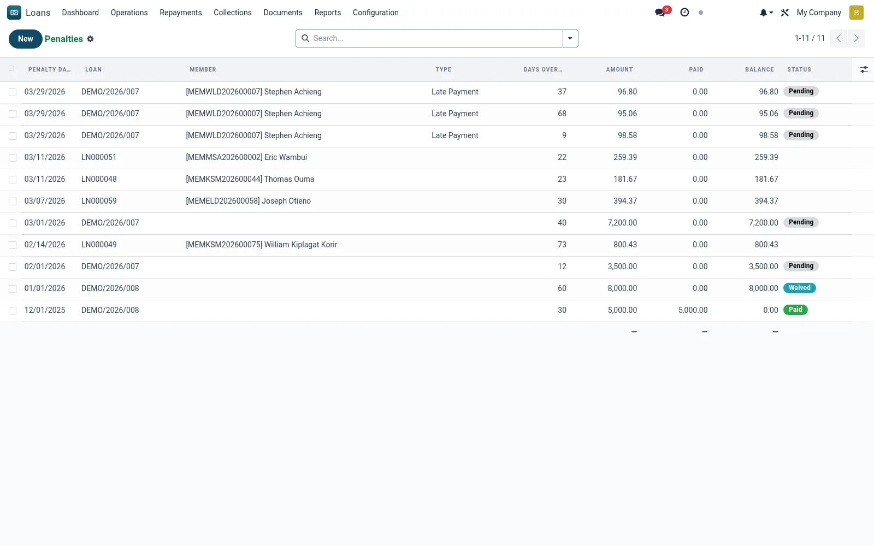The height and width of the screenshot is (546, 874).
Task: Click the notification bell icon
Action: tap(766, 13)
